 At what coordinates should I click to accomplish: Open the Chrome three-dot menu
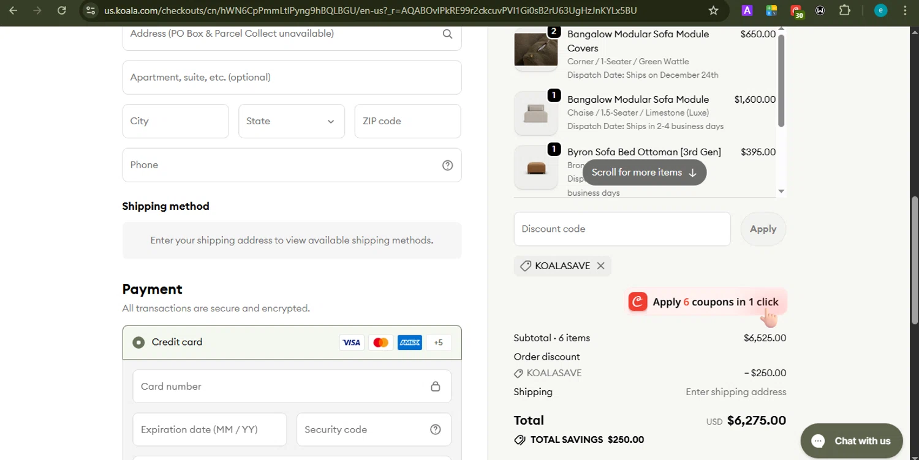pyautogui.click(x=905, y=10)
